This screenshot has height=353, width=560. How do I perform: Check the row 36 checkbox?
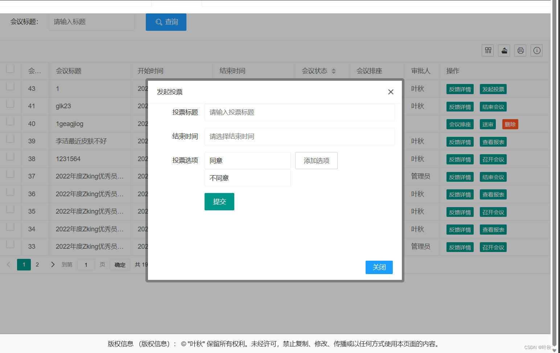[x=10, y=192]
